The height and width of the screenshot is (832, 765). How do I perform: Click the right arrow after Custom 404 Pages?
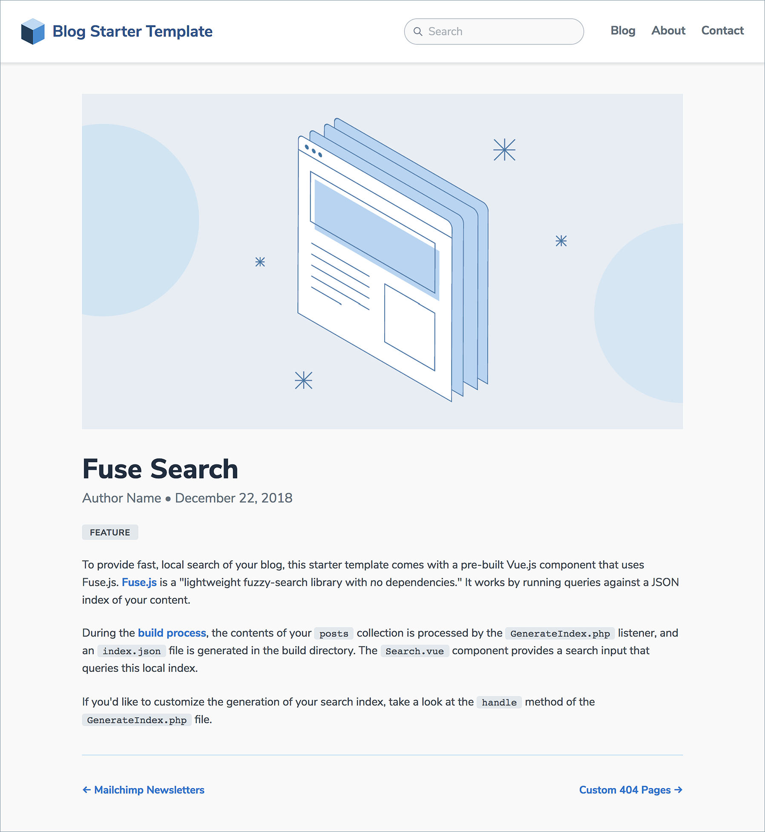pyautogui.click(x=678, y=790)
